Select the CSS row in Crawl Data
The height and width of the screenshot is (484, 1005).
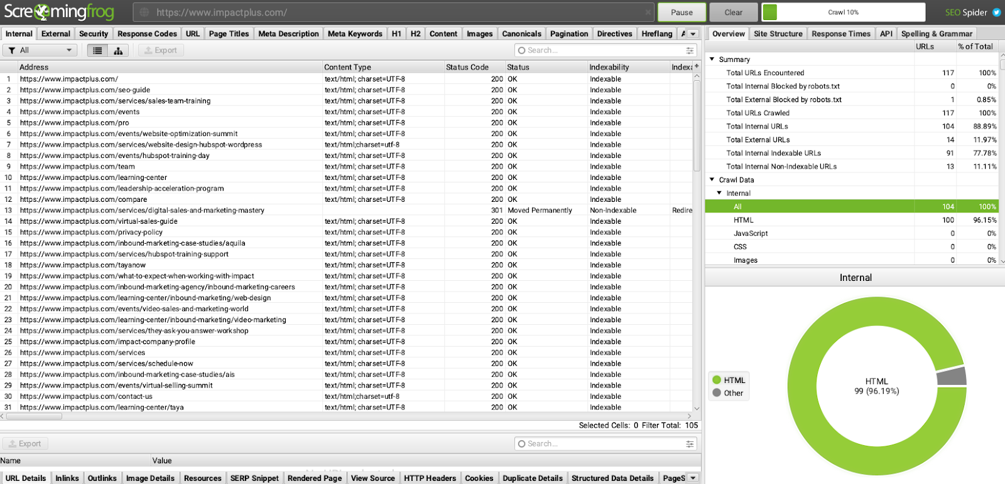click(x=852, y=246)
